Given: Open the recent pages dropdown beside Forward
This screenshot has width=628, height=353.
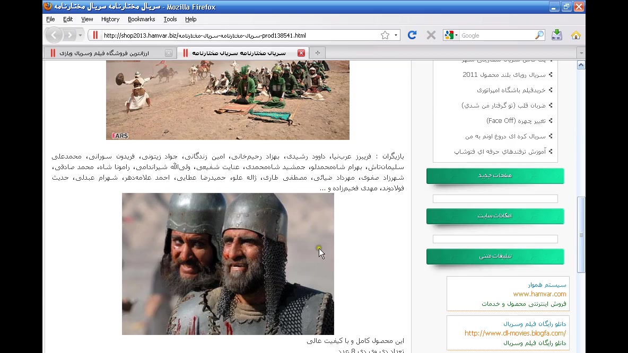Looking at the screenshot, I should click(x=80, y=35).
